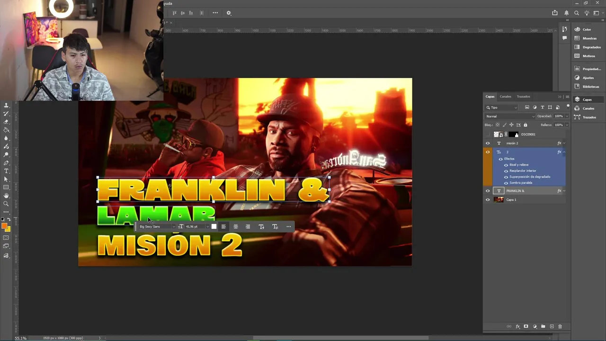The height and width of the screenshot is (341, 606).
Task: Select the Paint Bucket tool
Action: [6, 130]
